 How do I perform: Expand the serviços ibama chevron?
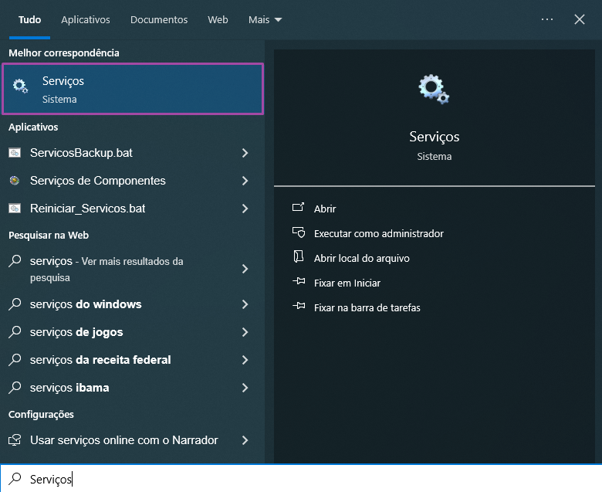[x=245, y=388]
